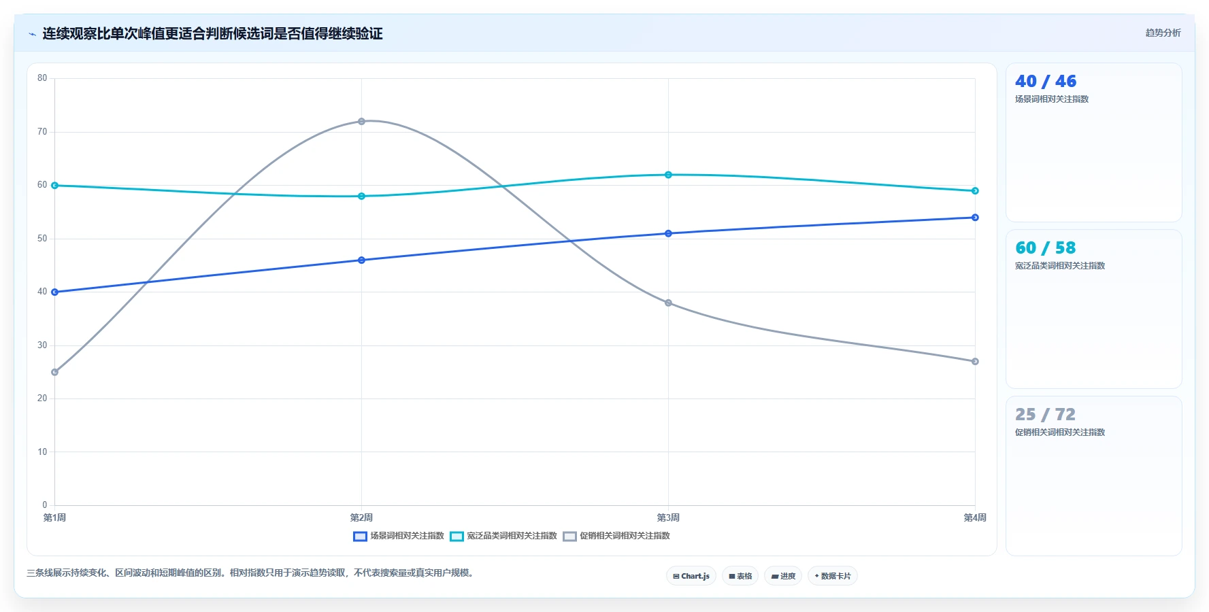Select the teal data point at 59 on 第4周
1209x612 pixels.
975,190
